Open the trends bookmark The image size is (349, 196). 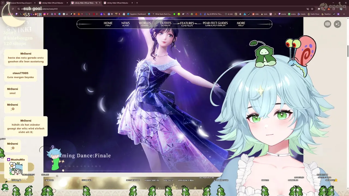302,14
